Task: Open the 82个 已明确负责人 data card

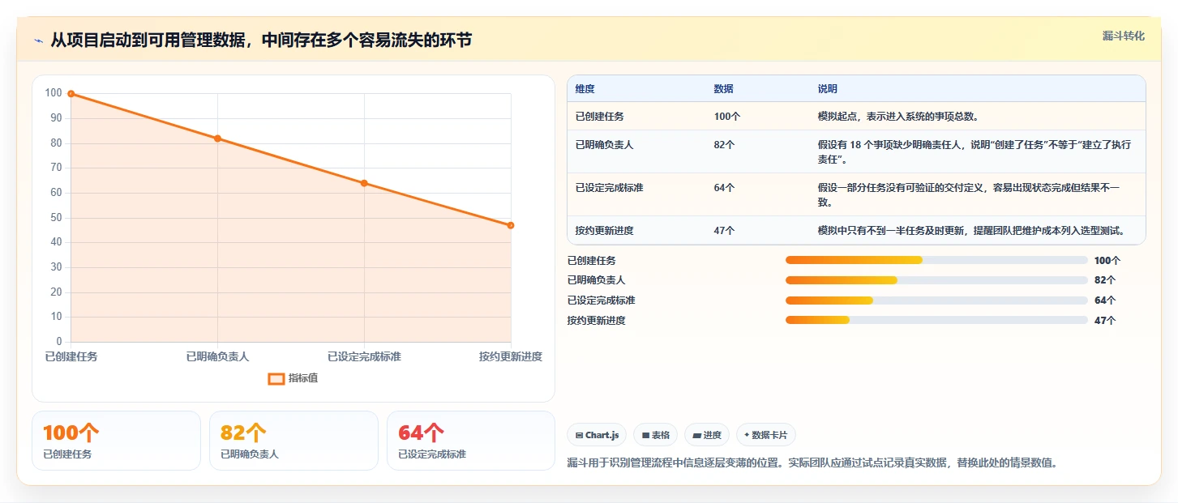Action: tap(293, 441)
